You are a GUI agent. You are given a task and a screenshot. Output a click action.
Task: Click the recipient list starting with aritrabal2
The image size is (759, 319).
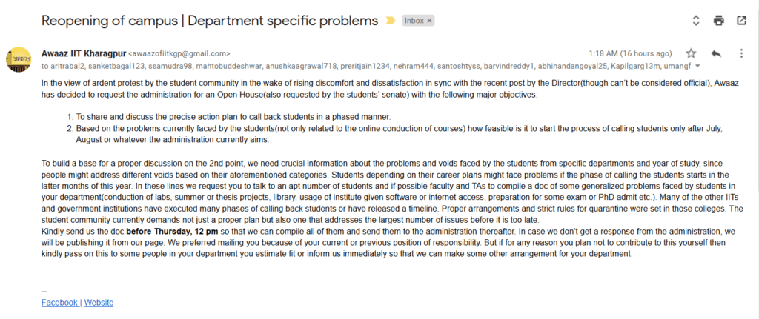(x=366, y=66)
